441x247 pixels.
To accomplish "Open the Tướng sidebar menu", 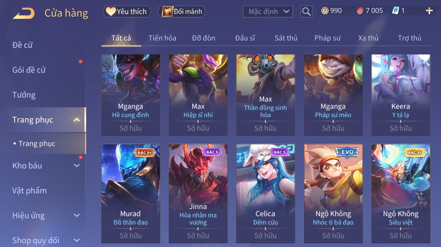I will pyautogui.click(x=24, y=95).
